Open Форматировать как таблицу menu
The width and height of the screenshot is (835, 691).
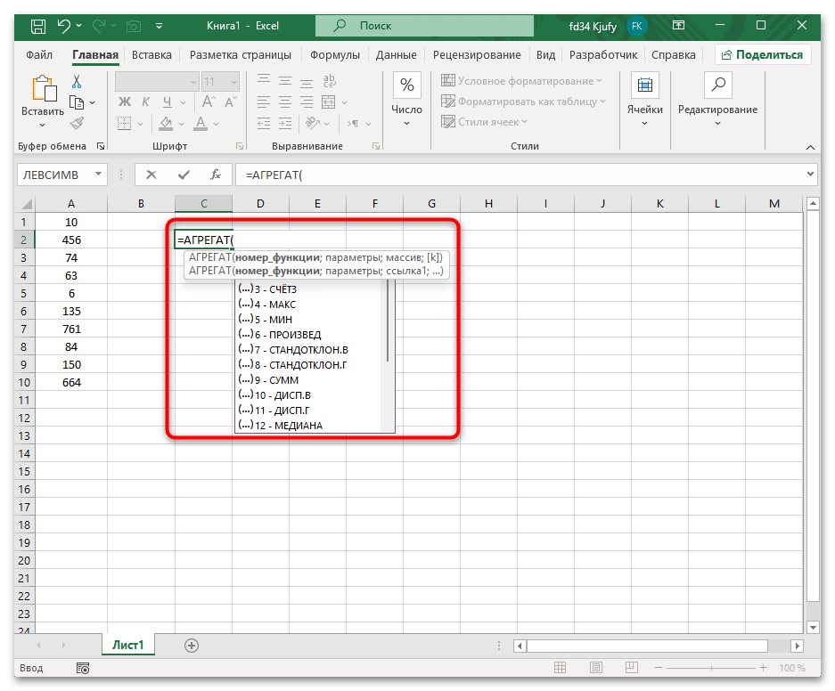(523, 102)
